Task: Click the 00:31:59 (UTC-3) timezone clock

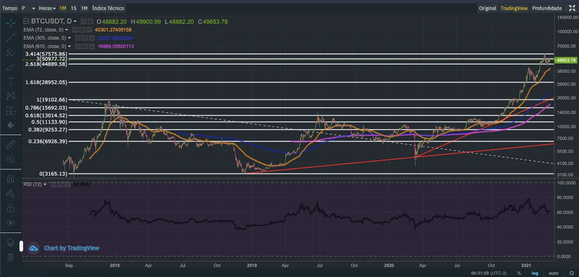Action: [488, 273]
